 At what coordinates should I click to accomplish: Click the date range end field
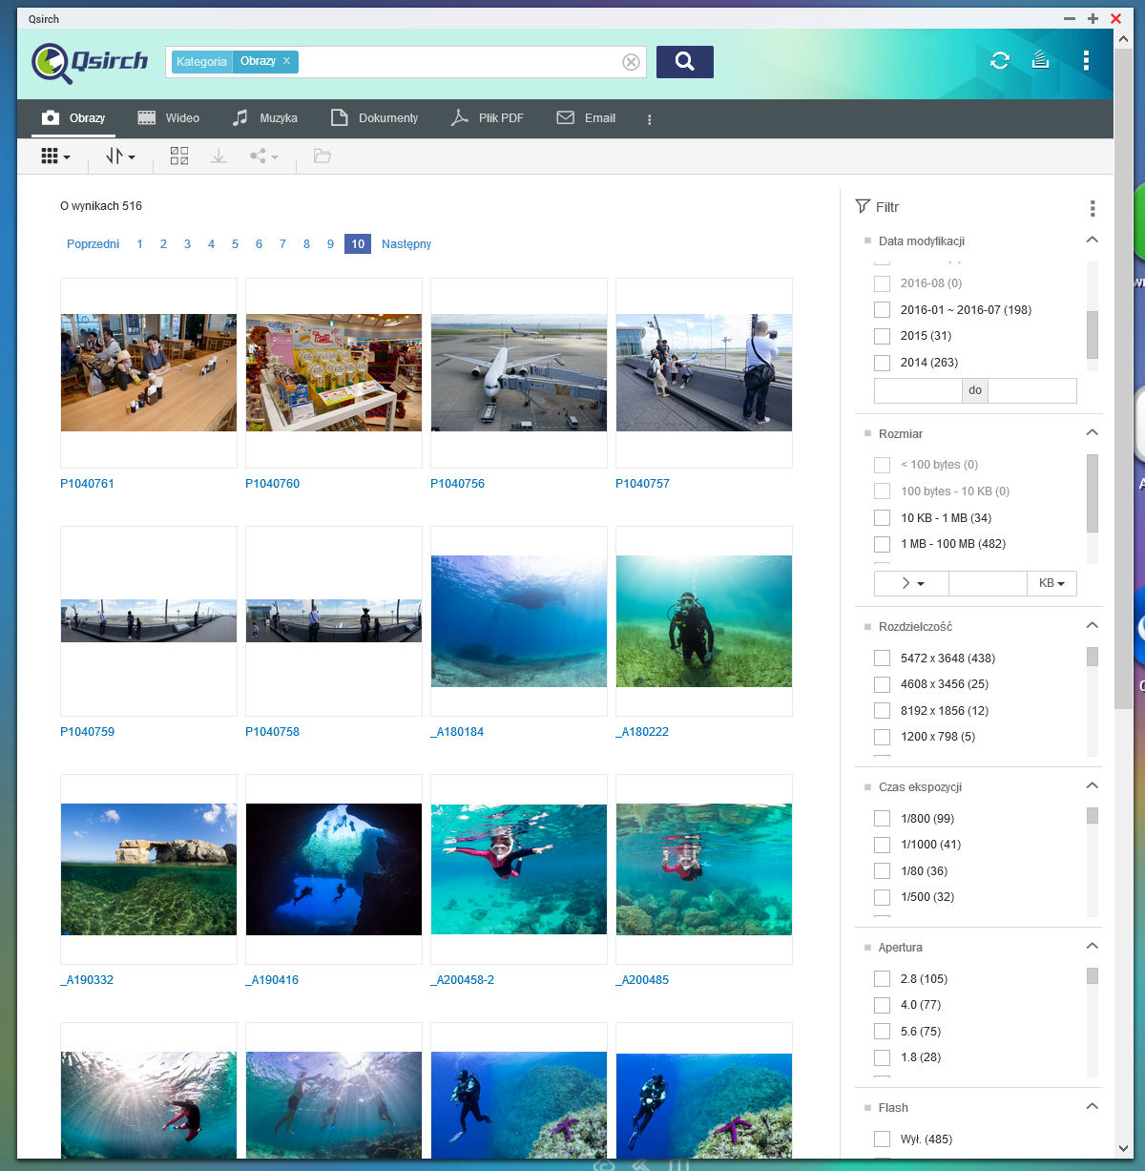point(1032,390)
